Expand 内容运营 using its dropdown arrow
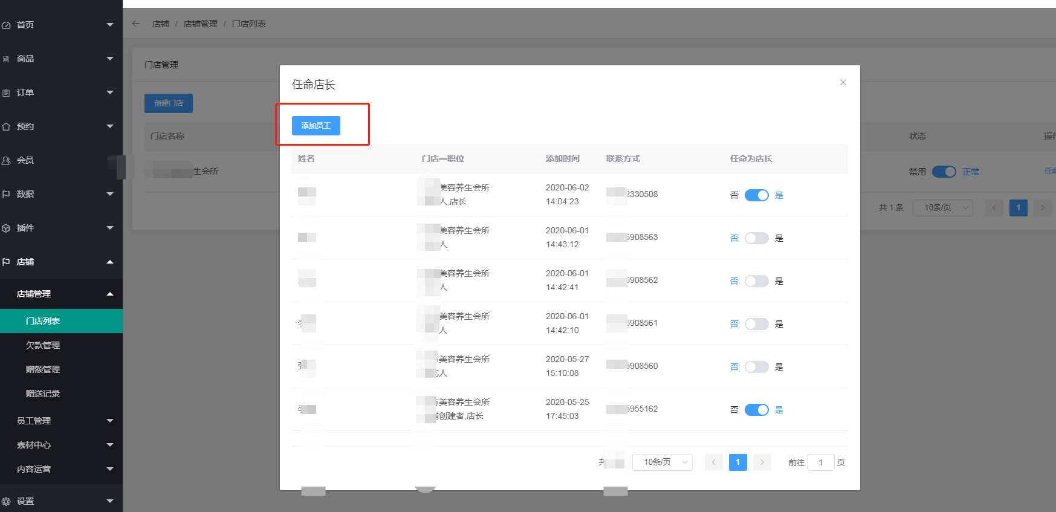The width and height of the screenshot is (1056, 512). pyautogui.click(x=110, y=469)
